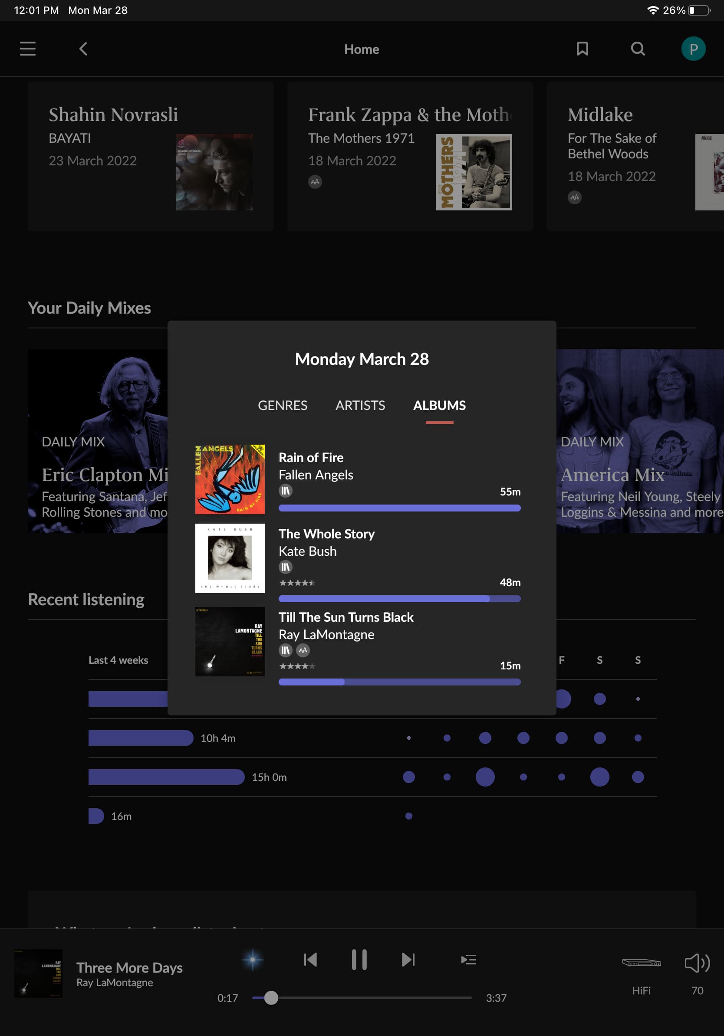724x1036 pixels.
Task: Open the HiFi zone device icon
Action: tap(641, 963)
